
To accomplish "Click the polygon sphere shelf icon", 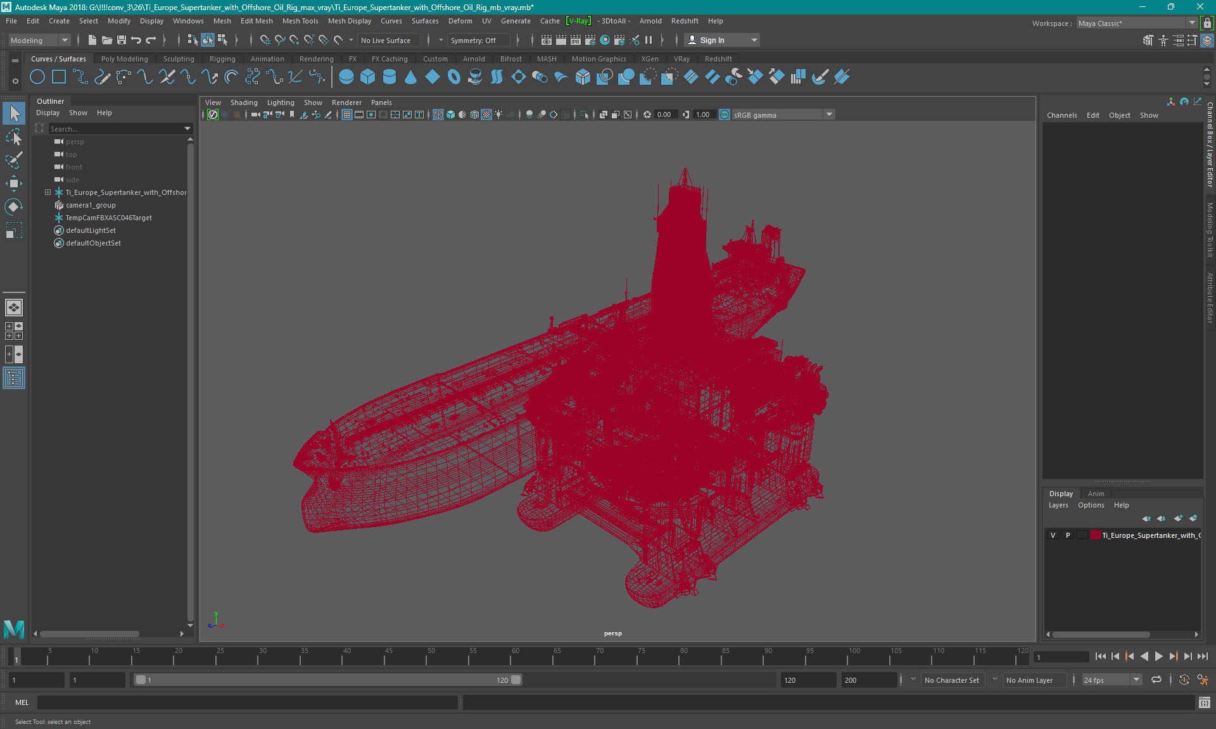I will [x=346, y=77].
